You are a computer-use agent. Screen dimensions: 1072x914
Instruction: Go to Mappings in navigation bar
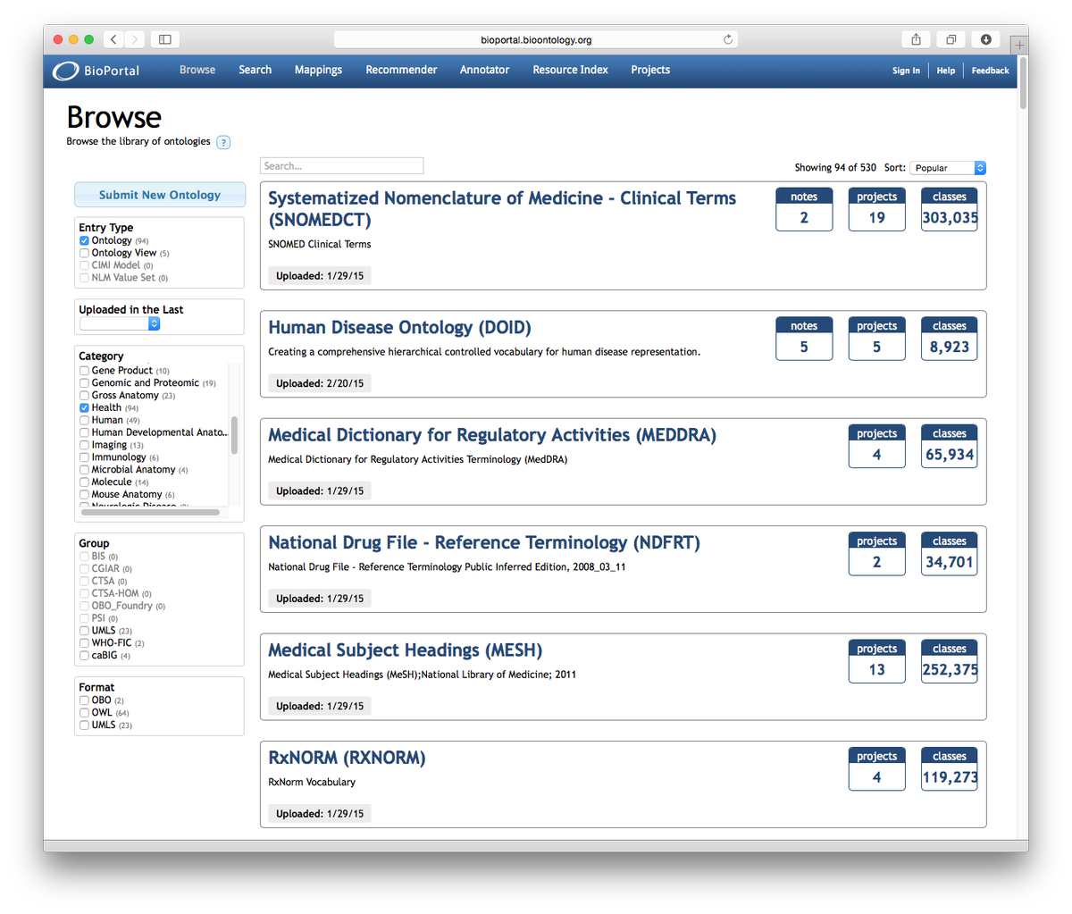[x=318, y=70]
